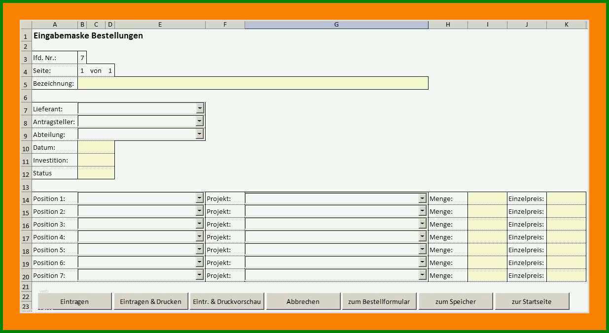Viewport: 609px width, 333px height.
Task: Click the Eingabemaske Bestellungen title cell
Action: [x=88, y=35]
